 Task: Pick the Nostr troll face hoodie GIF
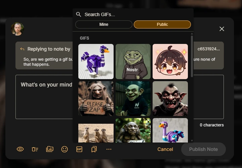[x=133, y=62]
